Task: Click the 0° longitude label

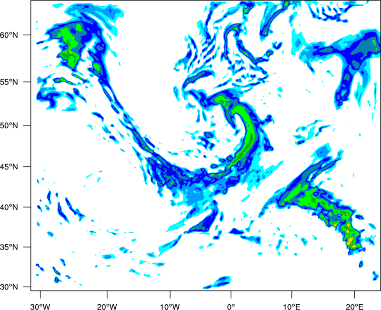Action: click(x=231, y=307)
